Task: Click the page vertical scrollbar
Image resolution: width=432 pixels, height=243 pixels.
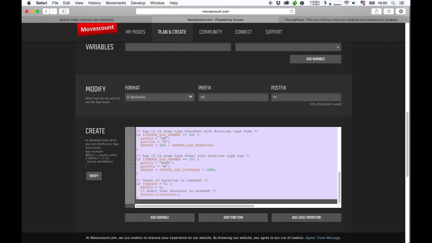Action: click(x=407, y=144)
